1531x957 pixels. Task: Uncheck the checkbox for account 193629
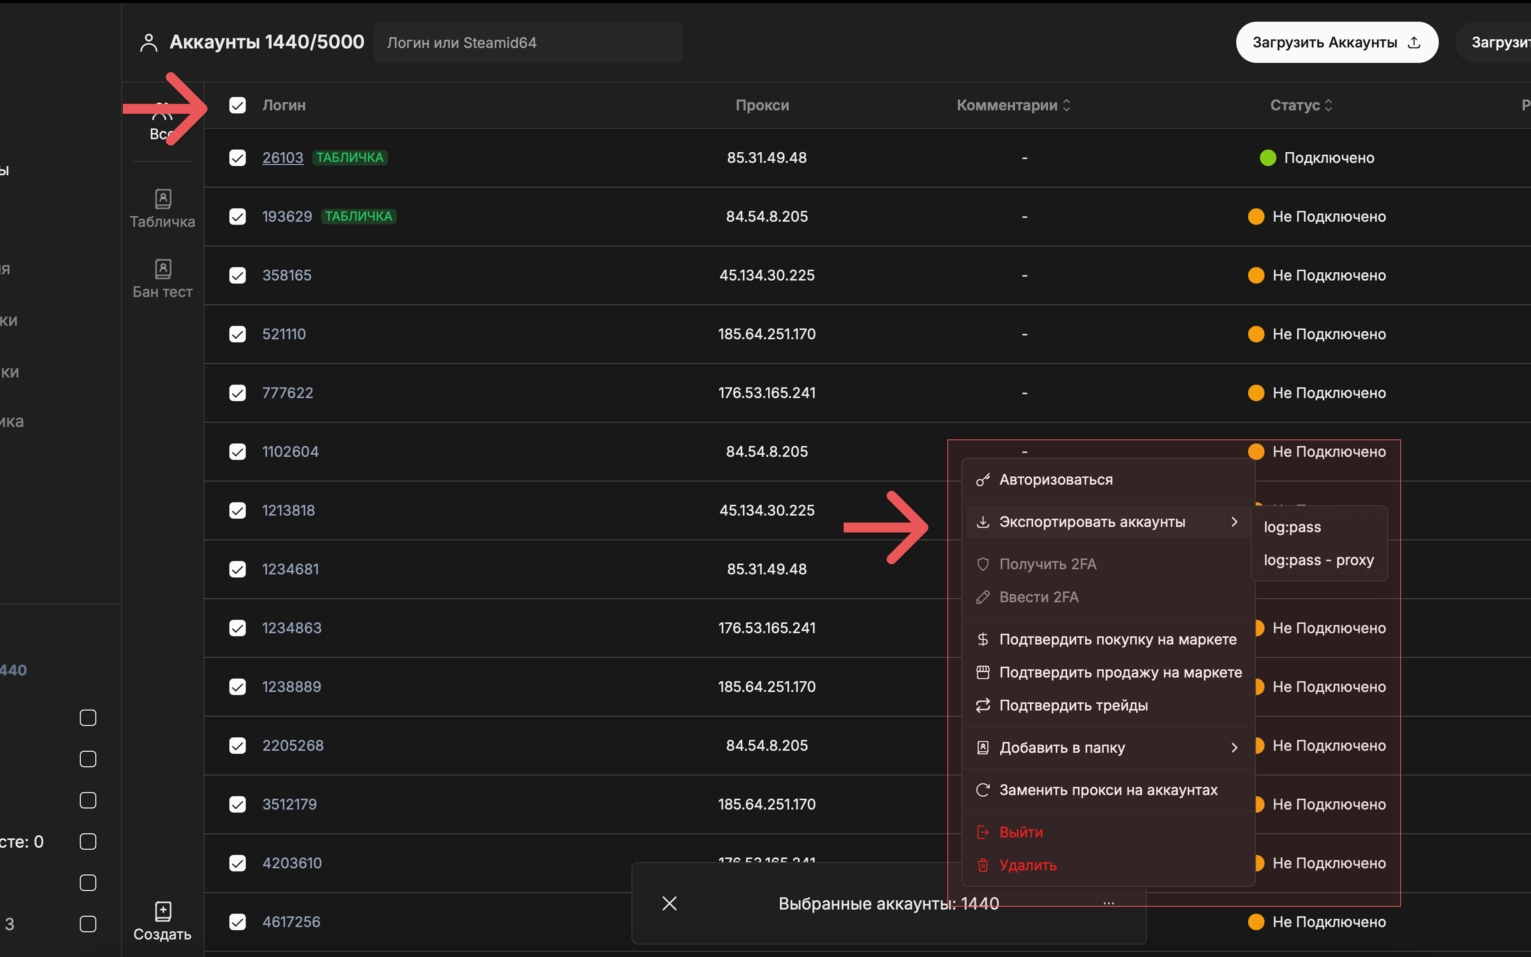(x=237, y=217)
